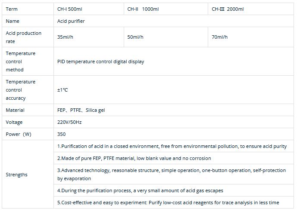Click the 220V/50Hz voltage value
The width and height of the screenshot is (297, 215).
69,122
